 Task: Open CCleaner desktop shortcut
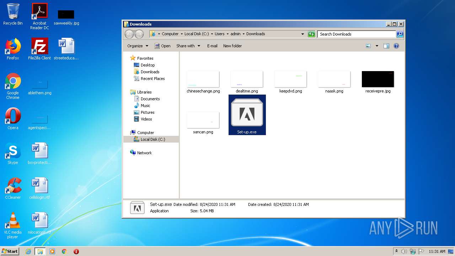[13, 188]
